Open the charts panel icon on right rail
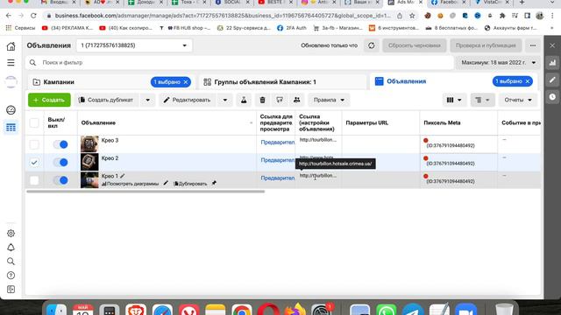 click(552, 63)
